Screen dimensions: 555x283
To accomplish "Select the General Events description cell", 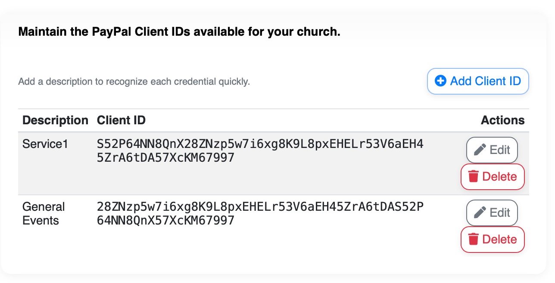I will (x=44, y=213).
